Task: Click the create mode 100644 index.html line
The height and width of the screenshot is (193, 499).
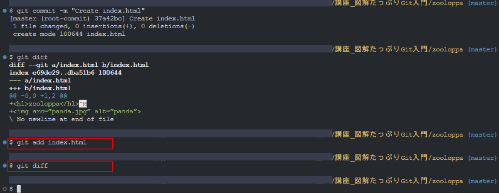Action: (x=69, y=34)
